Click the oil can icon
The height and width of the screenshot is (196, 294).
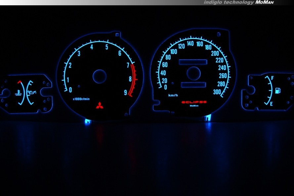[32, 93]
